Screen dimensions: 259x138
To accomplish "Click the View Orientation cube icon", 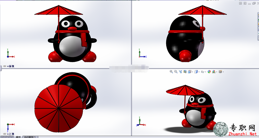I will (x=190, y=72).
